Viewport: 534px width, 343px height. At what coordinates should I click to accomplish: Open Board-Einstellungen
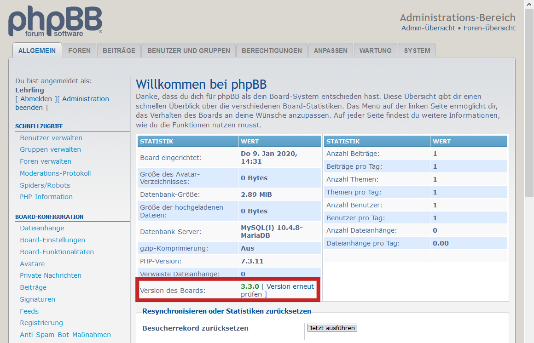coord(52,240)
